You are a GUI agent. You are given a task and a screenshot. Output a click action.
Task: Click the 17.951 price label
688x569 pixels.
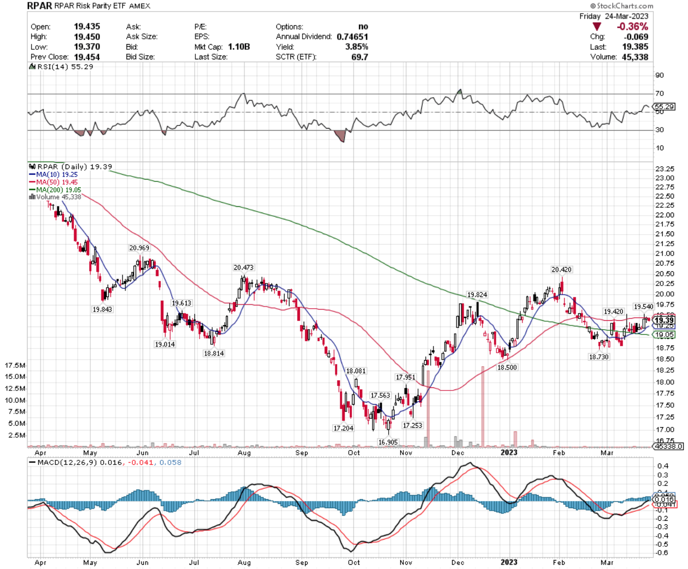[405, 377]
